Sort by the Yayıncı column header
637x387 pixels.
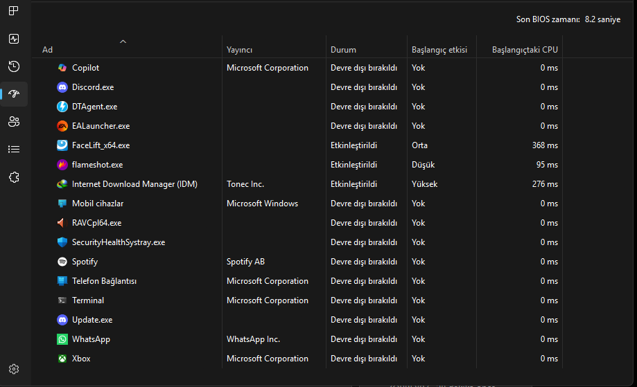pyautogui.click(x=239, y=50)
